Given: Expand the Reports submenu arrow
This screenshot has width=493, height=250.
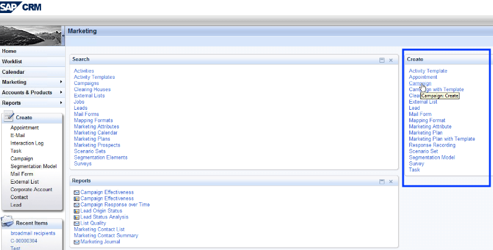Looking at the screenshot, I should (61, 103).
